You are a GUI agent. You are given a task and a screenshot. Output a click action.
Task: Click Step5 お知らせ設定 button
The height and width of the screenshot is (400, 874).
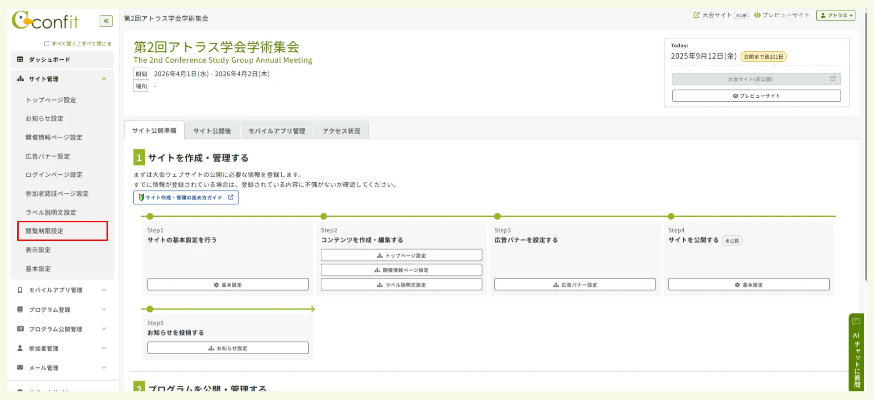coord(228,348)
